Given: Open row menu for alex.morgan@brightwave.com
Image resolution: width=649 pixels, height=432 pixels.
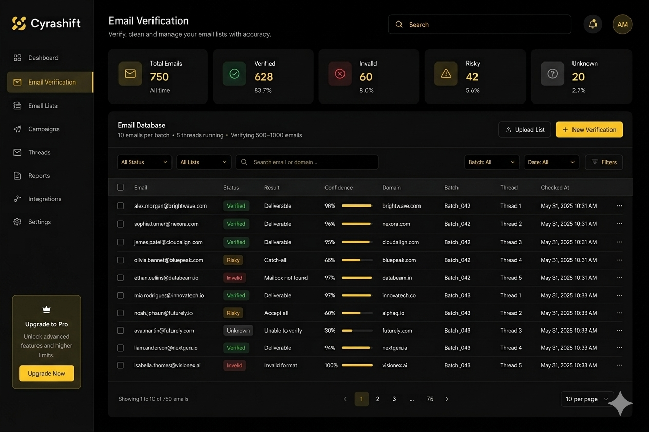Looking at the screenshot, I should pyautogui.click(x=619, y=205).
